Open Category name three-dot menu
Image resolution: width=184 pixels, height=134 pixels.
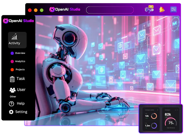click(158, 110)
